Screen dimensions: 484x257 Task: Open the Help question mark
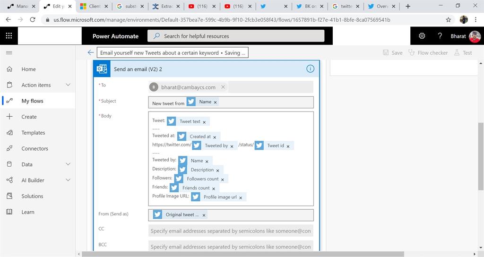440,36
